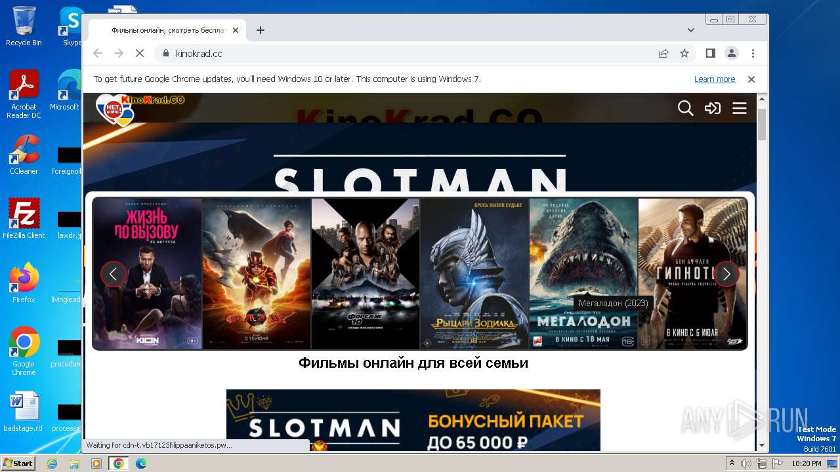Advance the movie carousel with the next arrow
Image resolution: width=840 pixels, height=472 pixels.
(x=726, y=274)
